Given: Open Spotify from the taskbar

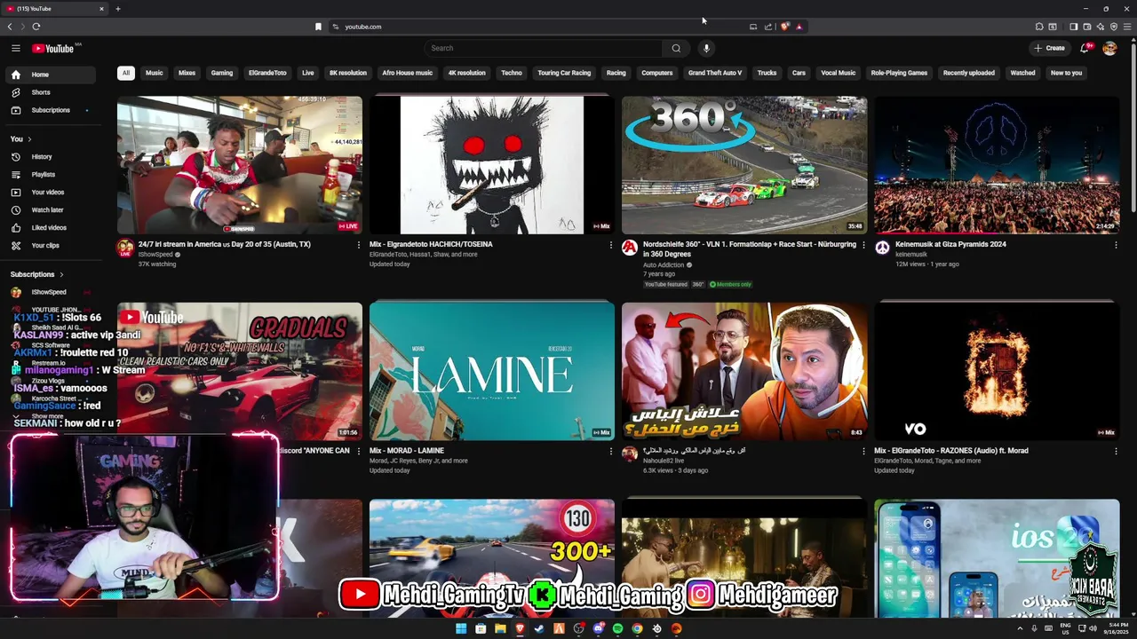Looking at the screenshot, I should point(617,628).
